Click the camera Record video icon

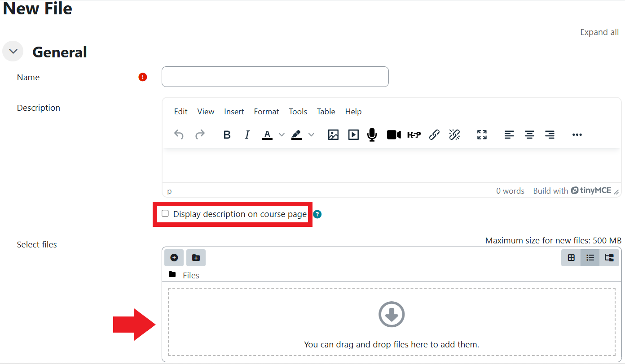coord(394,134)
